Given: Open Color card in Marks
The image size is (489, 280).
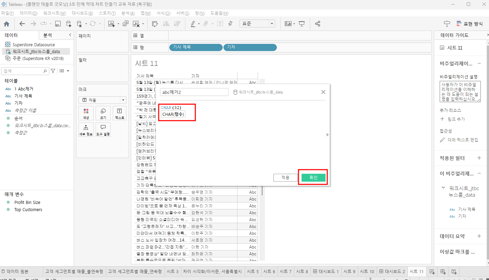Looking at the screenshot, I should pos(86,113).
